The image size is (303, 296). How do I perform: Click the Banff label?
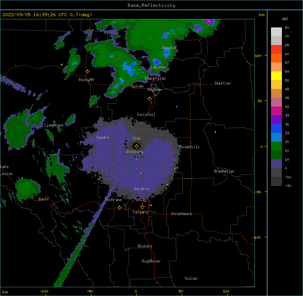click(44, 199)
